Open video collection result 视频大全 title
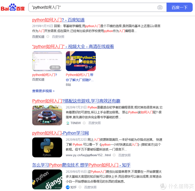195x191 pixels. (73, 47)
